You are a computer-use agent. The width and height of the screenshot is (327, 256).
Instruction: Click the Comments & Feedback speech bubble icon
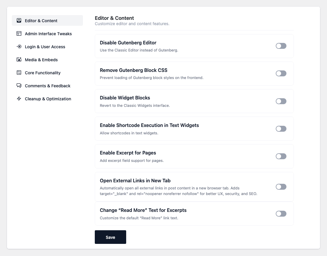[19, 86]
